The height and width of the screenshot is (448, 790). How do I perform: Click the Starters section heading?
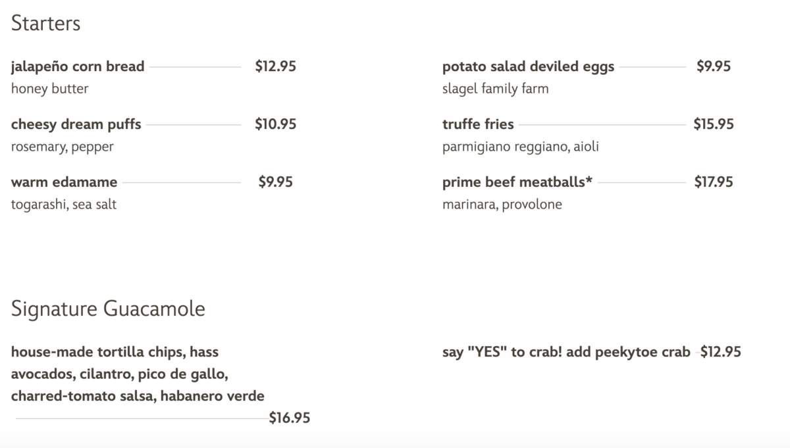(x=45, y=24)
